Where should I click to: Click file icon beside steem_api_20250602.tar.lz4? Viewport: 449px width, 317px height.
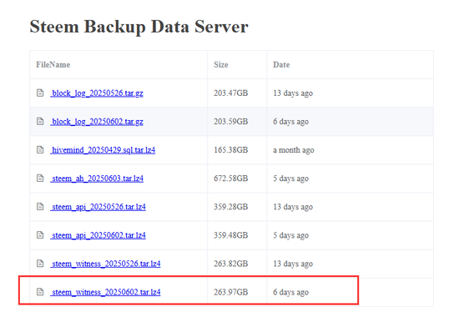[40, 235]
